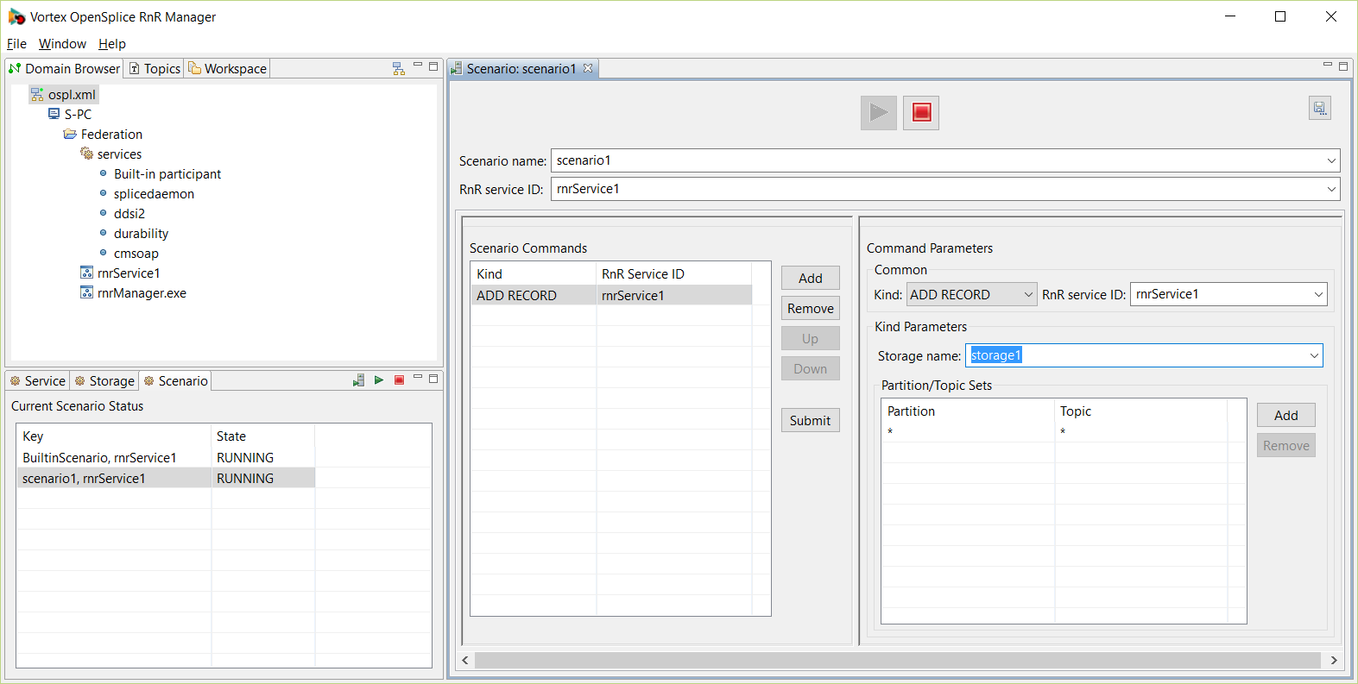Click the save scenario icon at top right
This screenshot has height=684, width=1358.
click(1319, 108)
